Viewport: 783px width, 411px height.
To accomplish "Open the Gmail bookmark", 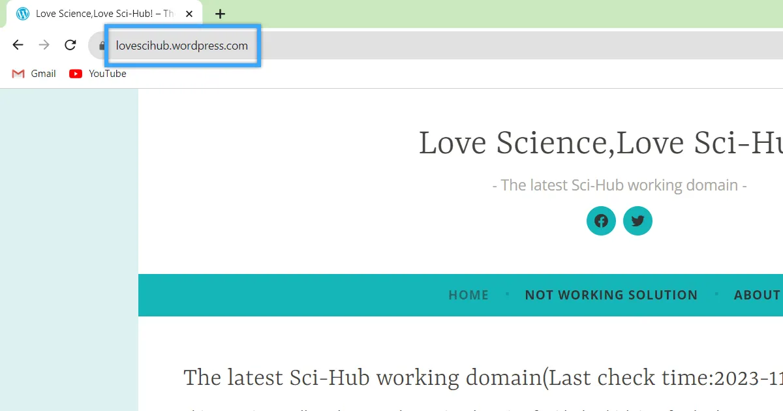I will (x=34, y=74).
